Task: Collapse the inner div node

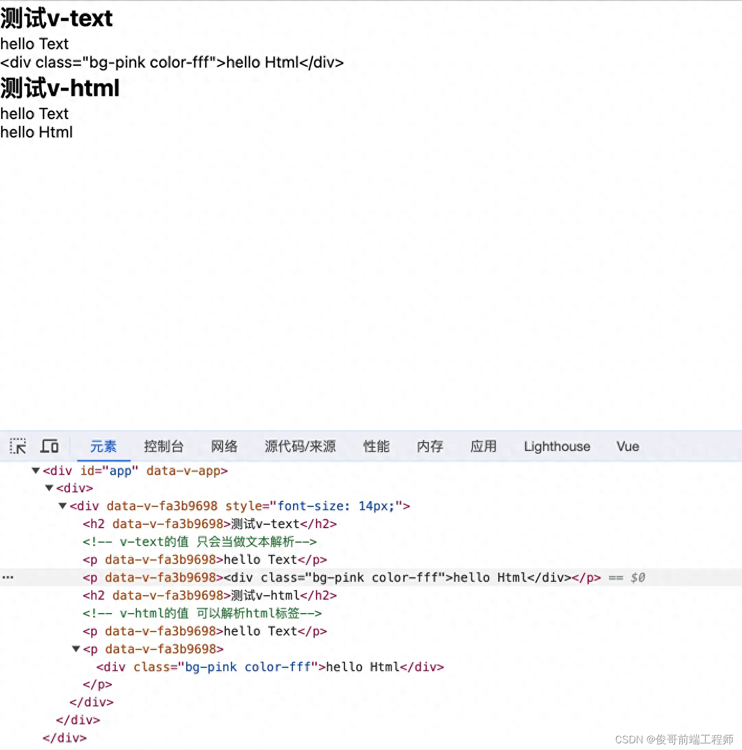Action: 49,488
